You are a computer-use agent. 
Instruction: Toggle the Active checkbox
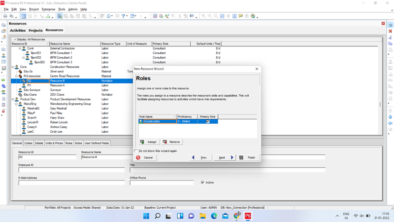[x=202, y=183]
